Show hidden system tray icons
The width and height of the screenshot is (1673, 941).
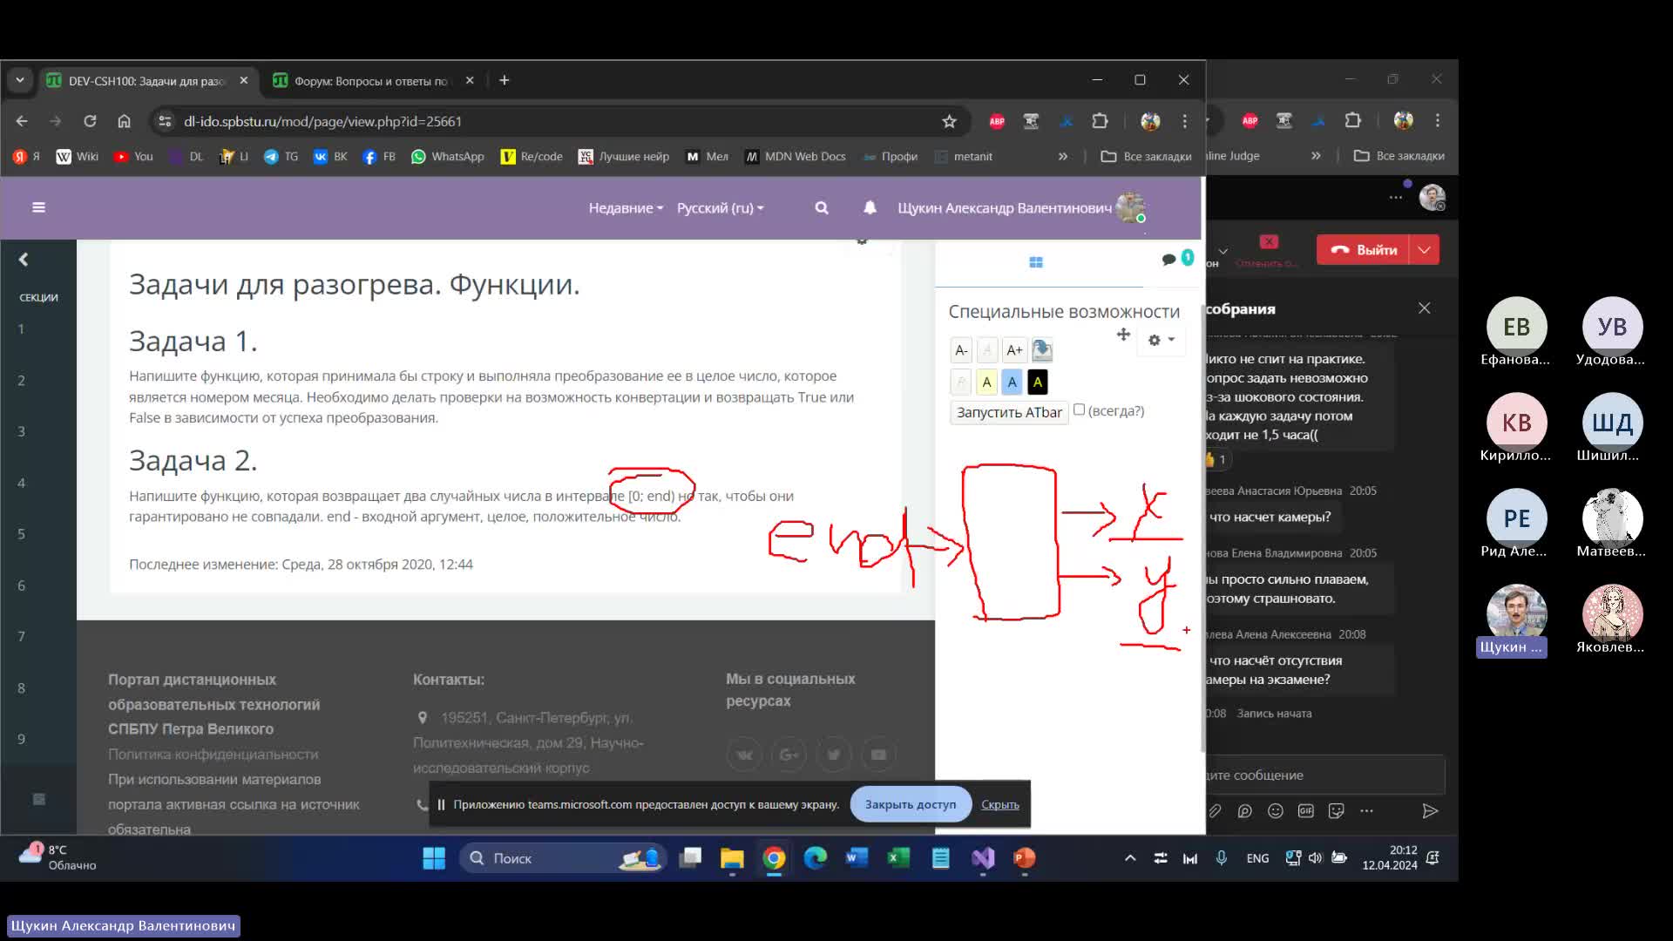pos(1130,858)
